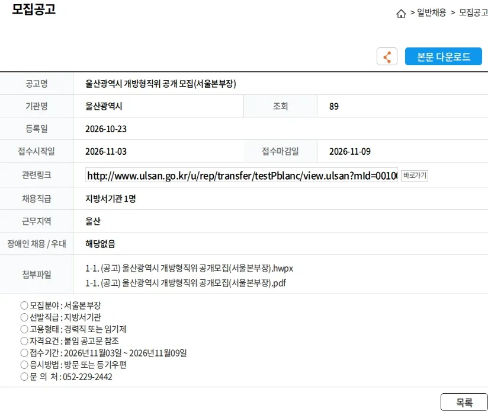The image size is (488, 411).
Task: Click the view count value 89
Action: 333,107
